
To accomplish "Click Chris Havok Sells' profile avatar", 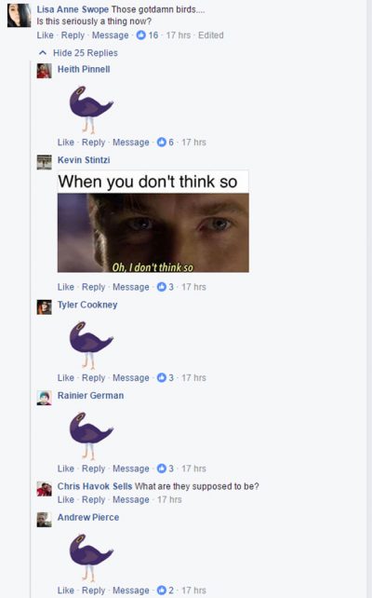I will [44, 489].
